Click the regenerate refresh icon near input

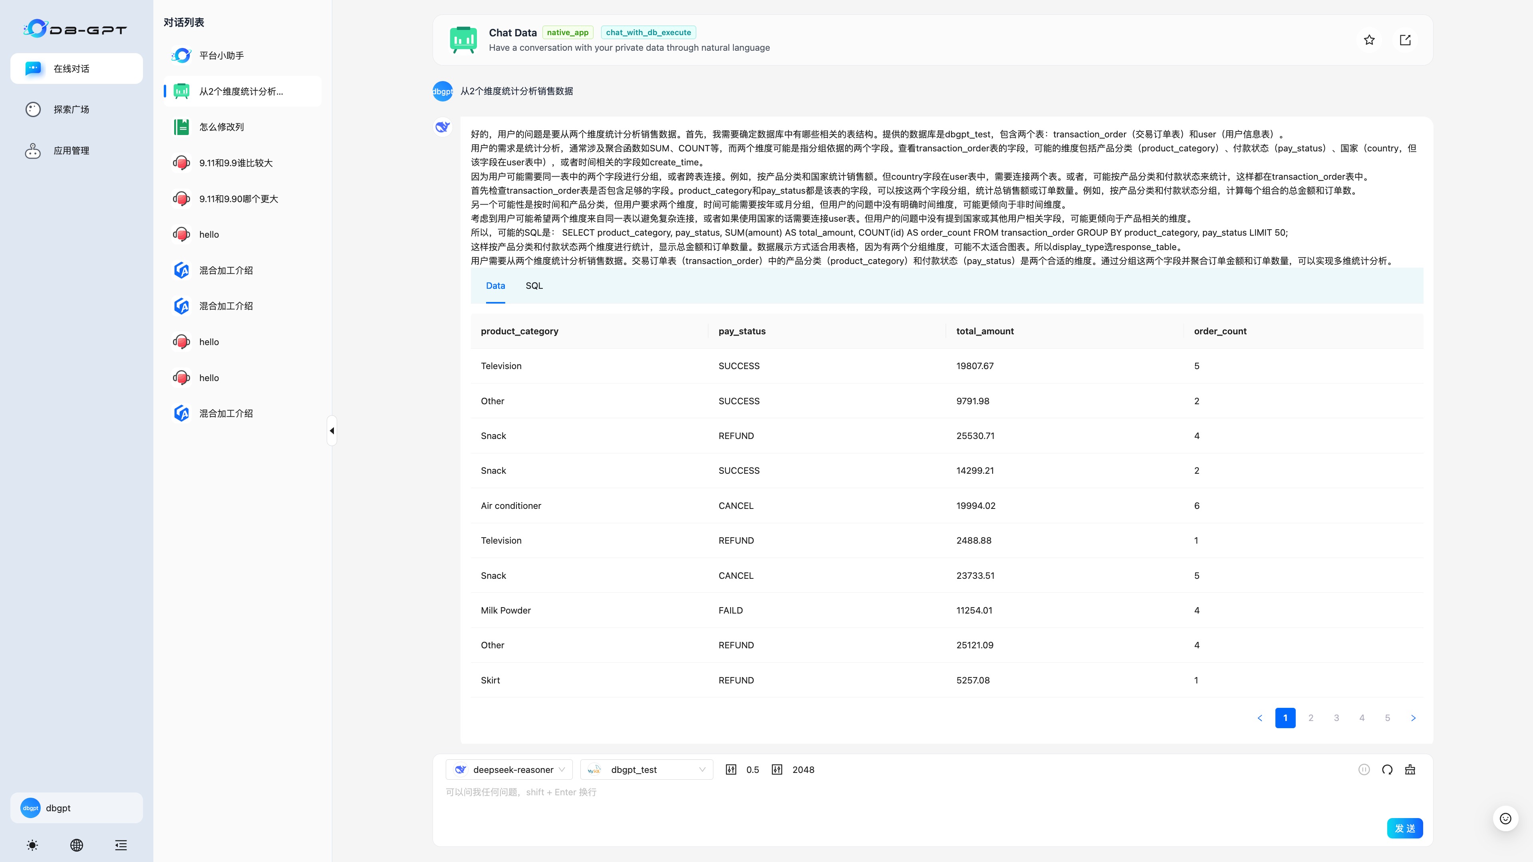[1386, 769]
